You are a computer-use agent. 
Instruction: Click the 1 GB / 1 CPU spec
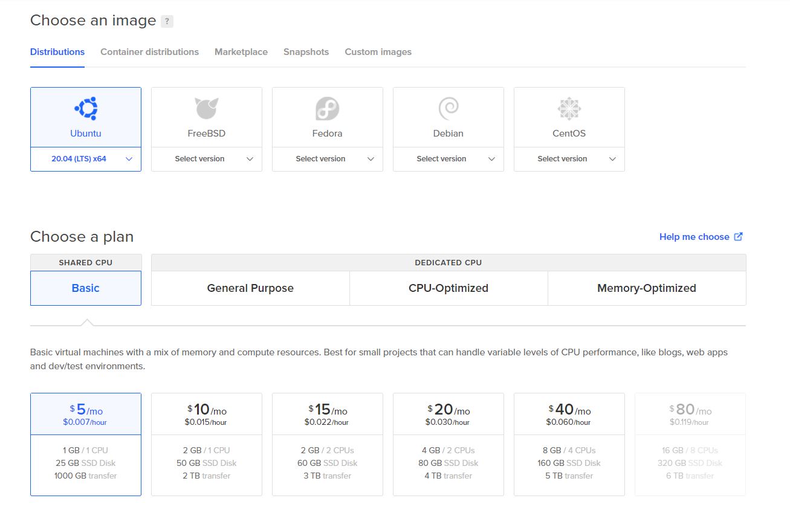coord(85,450)
